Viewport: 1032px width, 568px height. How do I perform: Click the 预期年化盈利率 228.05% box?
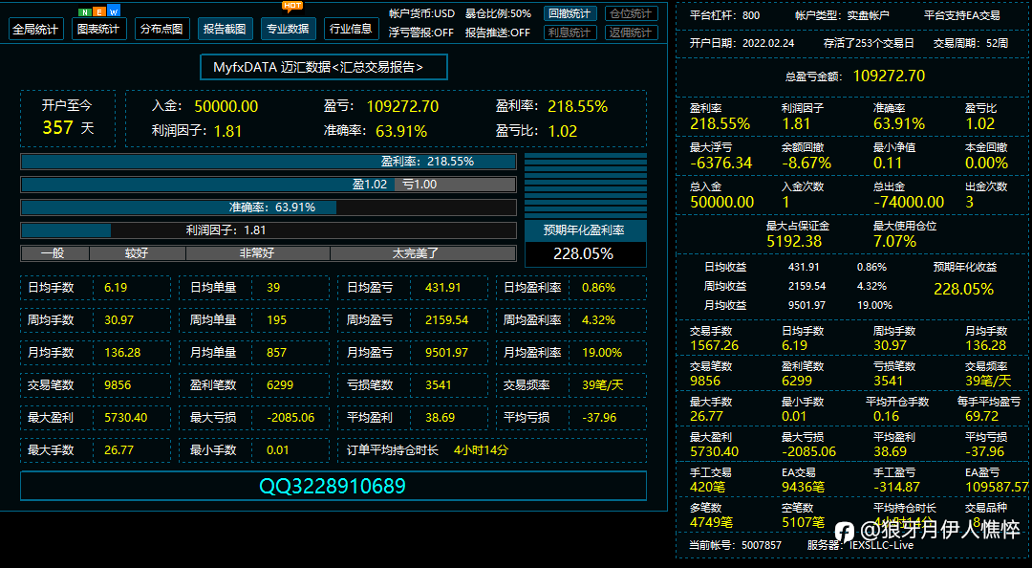[x=585, y=244]
